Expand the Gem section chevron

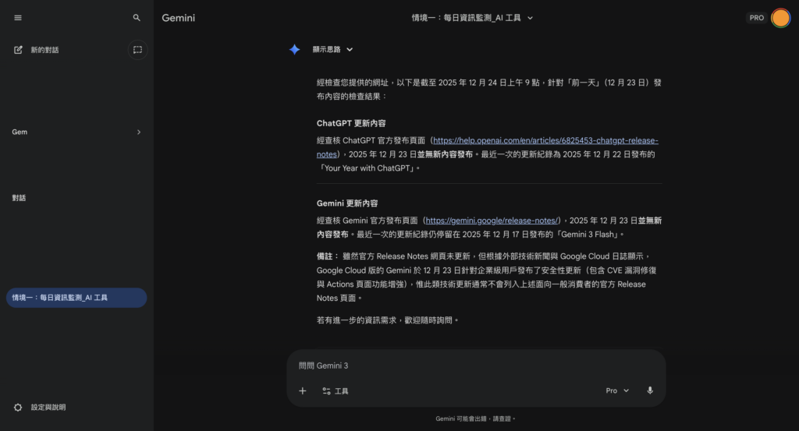[x=139, y=132]
